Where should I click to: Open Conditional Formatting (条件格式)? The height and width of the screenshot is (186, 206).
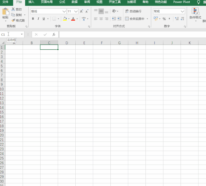click(195, 14)
